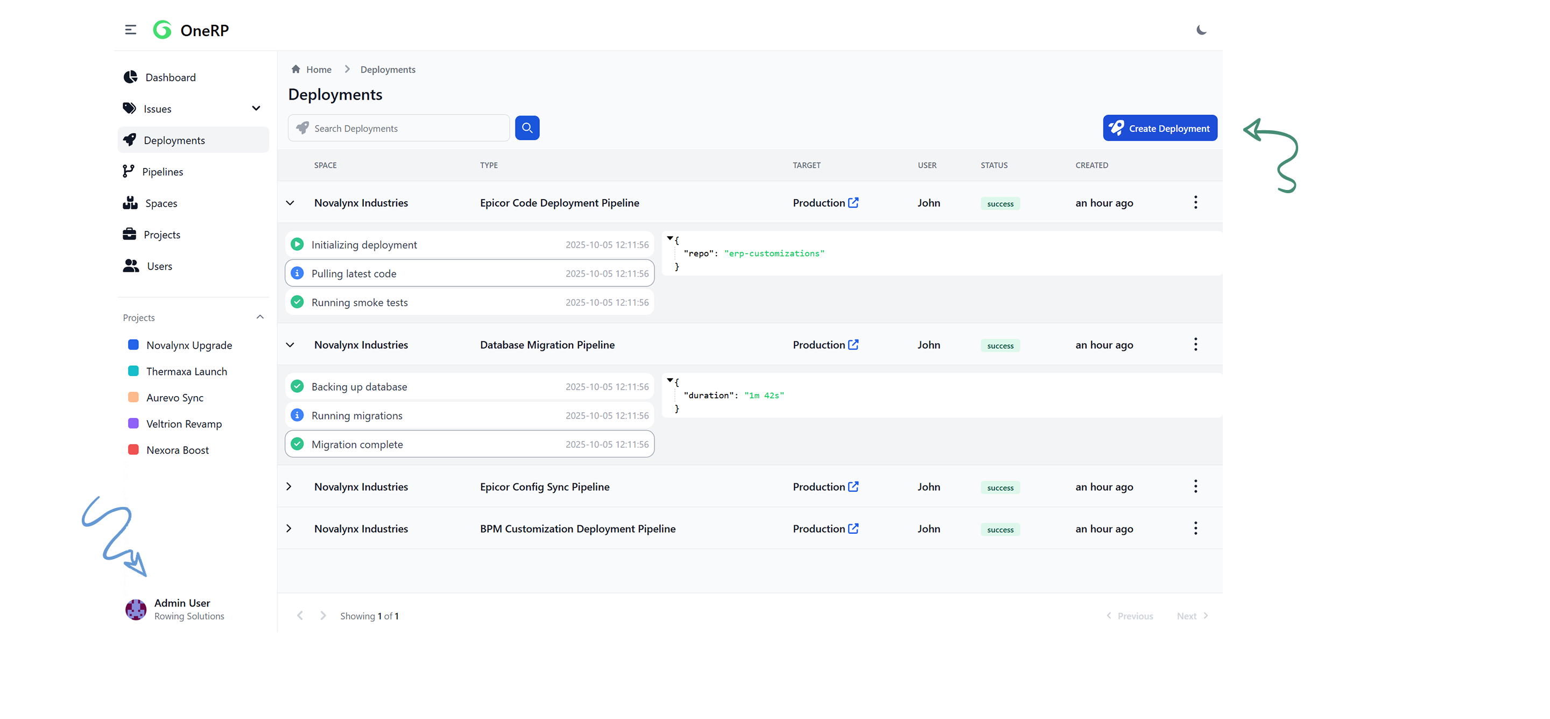
Task: Expand the Issues submenu in sidebar
Action: [256, 109]
